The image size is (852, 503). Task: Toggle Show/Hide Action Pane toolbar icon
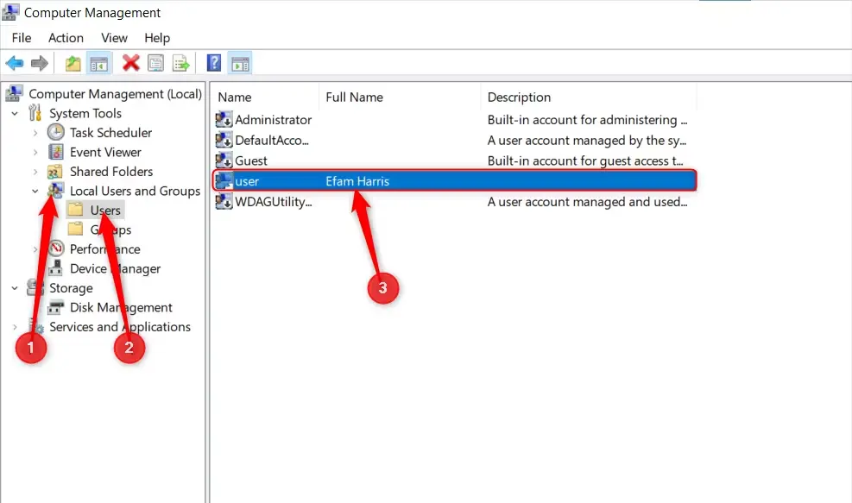(x=240, y=64)
